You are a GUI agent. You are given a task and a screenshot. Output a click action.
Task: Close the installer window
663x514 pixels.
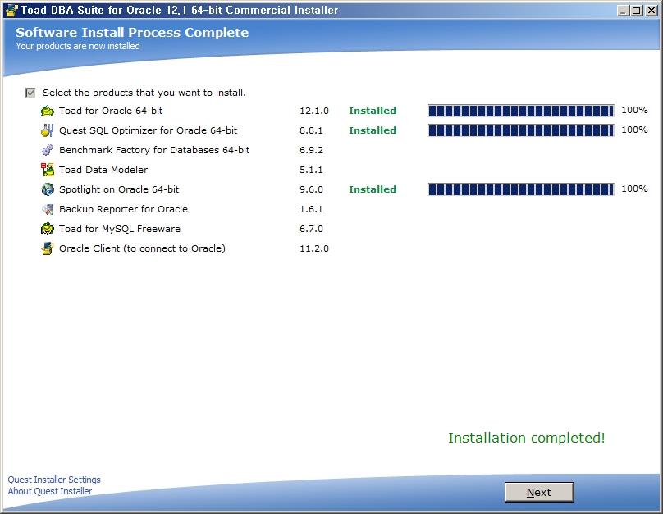[650, 10]
